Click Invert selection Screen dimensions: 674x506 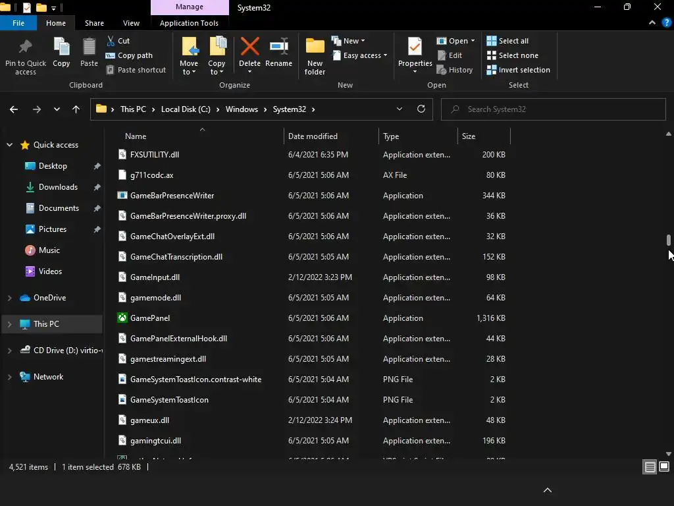(519, 70)
